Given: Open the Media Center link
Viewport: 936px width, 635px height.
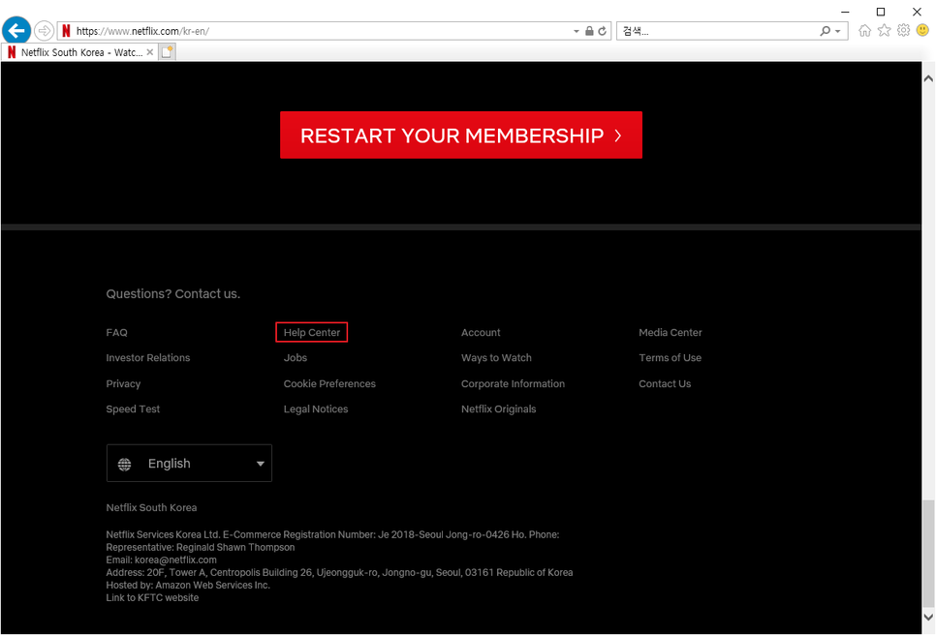Looking at the screenshot, I should click(x=671, y=333).
